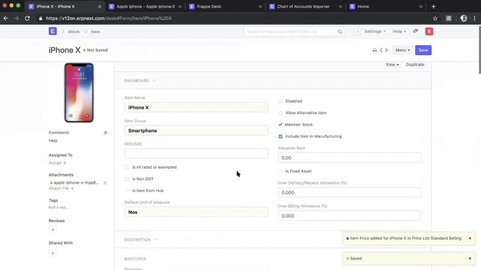Viewport: 481px width, 270px height.
Task: Reload the browser page
Action: pos(27,18)
